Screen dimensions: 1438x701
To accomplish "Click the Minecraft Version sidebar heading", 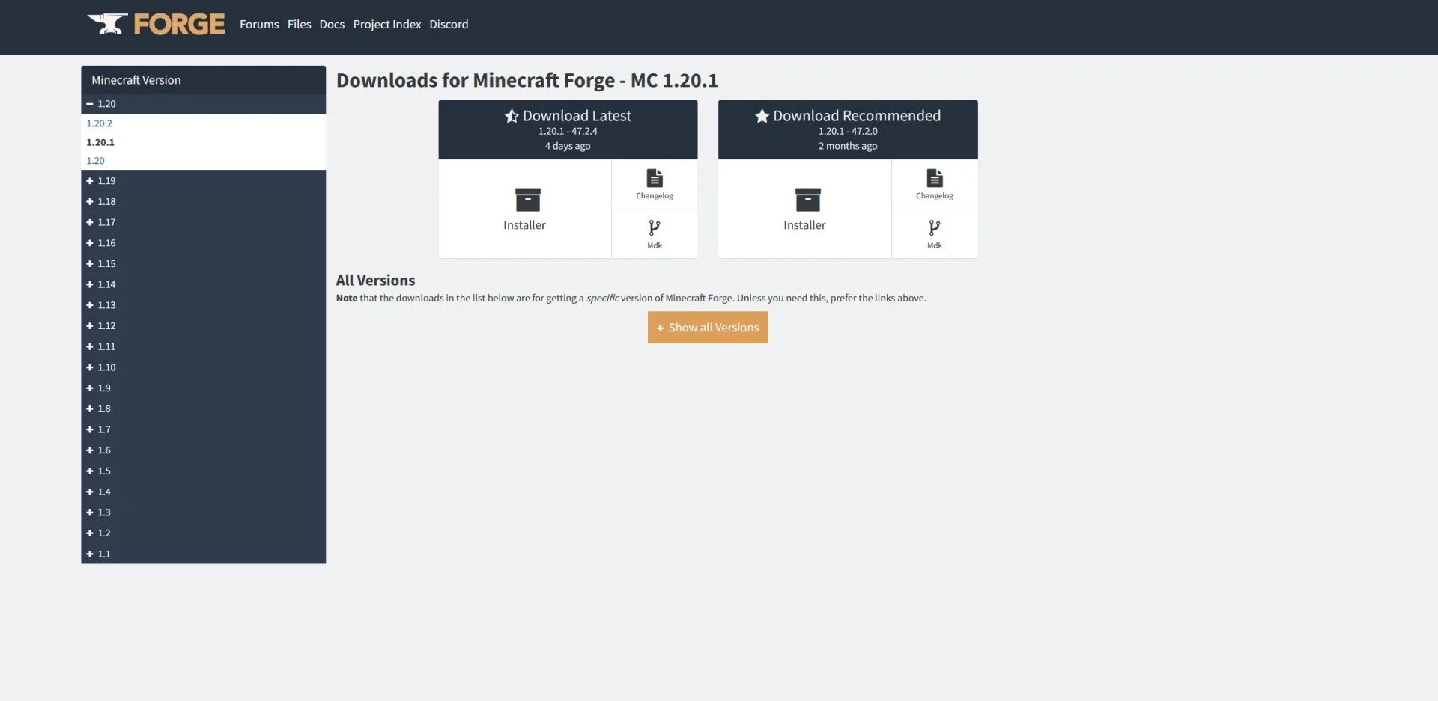I will pyautogui.click(x=136, y=80).
